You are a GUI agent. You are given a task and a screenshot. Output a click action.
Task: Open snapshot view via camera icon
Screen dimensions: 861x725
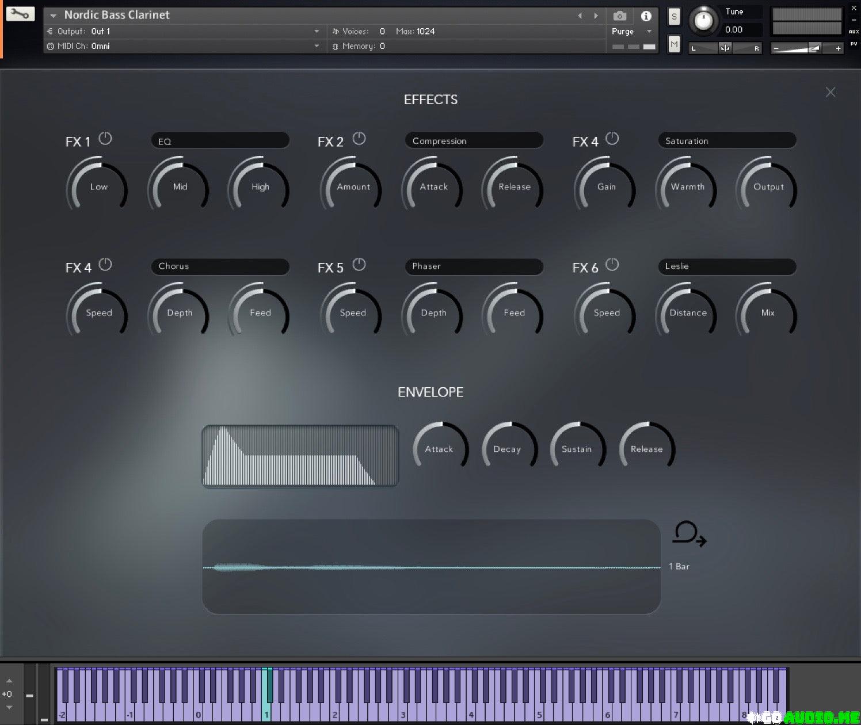(620, 16)
